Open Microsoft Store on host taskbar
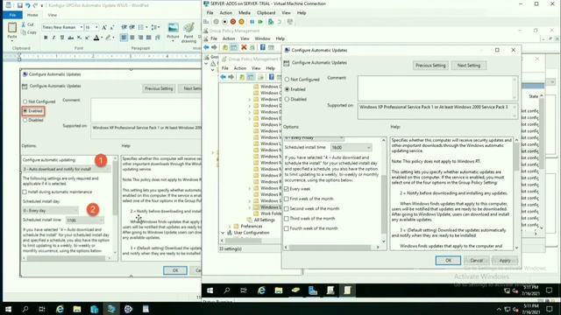This screenshot has width=561, height=315. 94,309
